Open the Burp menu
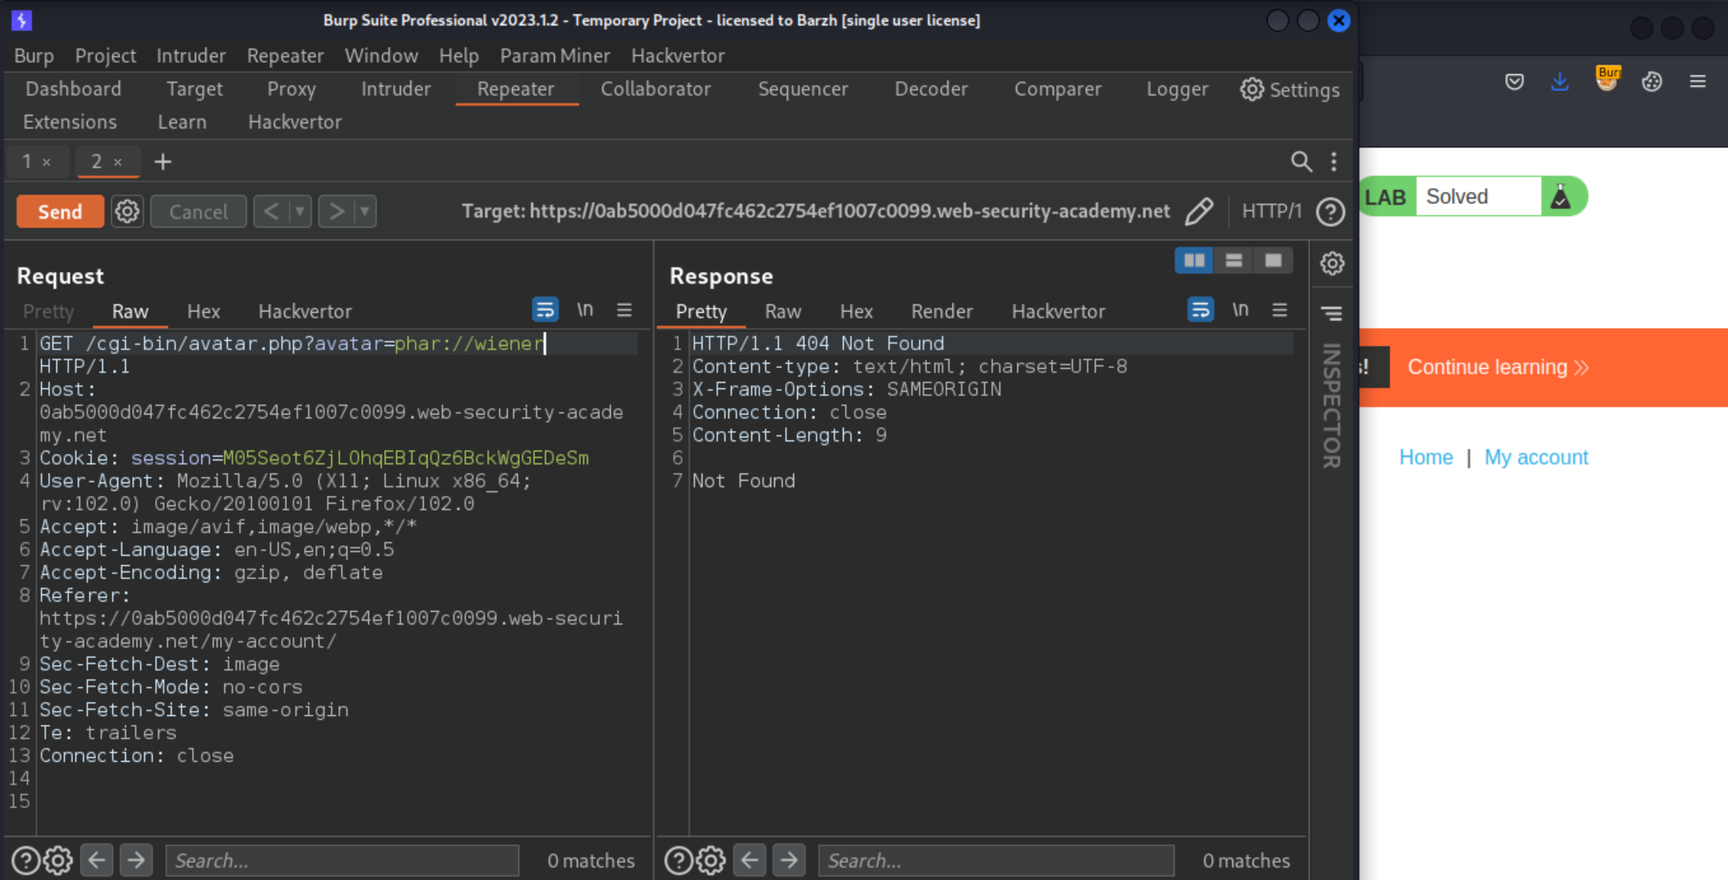This screenshot has height=880, width=1728. pyautogui.click(x=33, y=56)
